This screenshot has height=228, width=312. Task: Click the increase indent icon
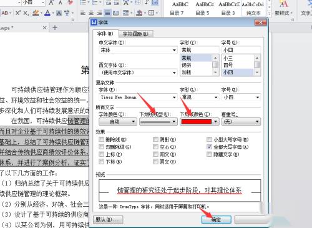click(x=116, y=2)
